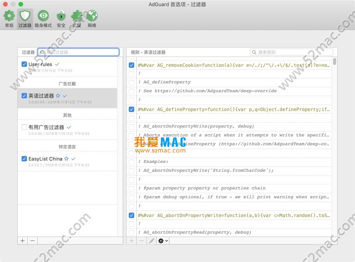
Task: Select the EasyList China filter row
Action: (67, 161)
